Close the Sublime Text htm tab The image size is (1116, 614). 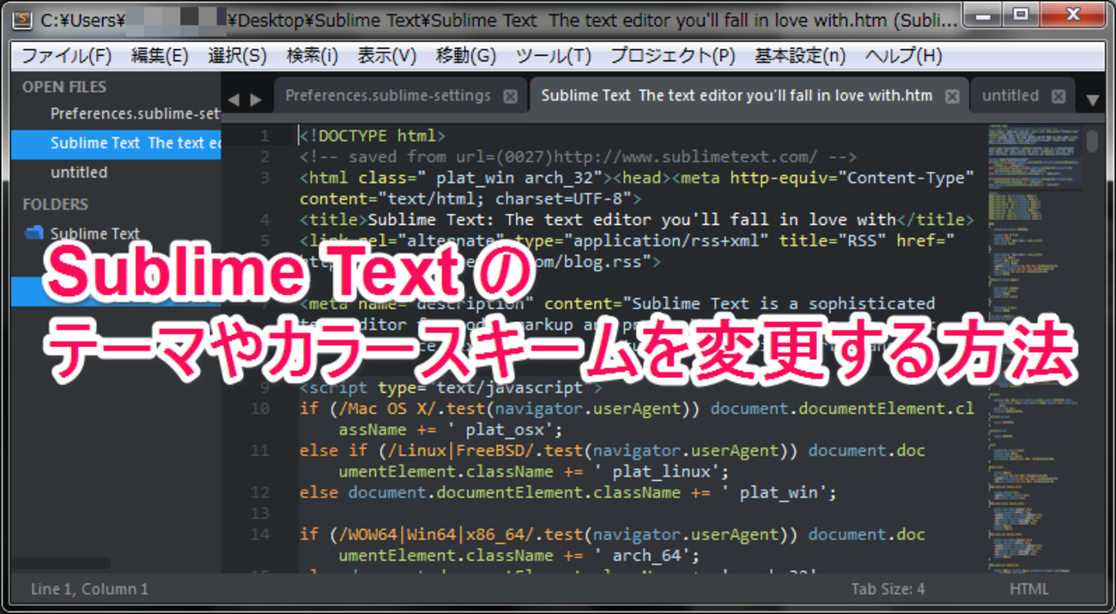[x=952, y=96]
